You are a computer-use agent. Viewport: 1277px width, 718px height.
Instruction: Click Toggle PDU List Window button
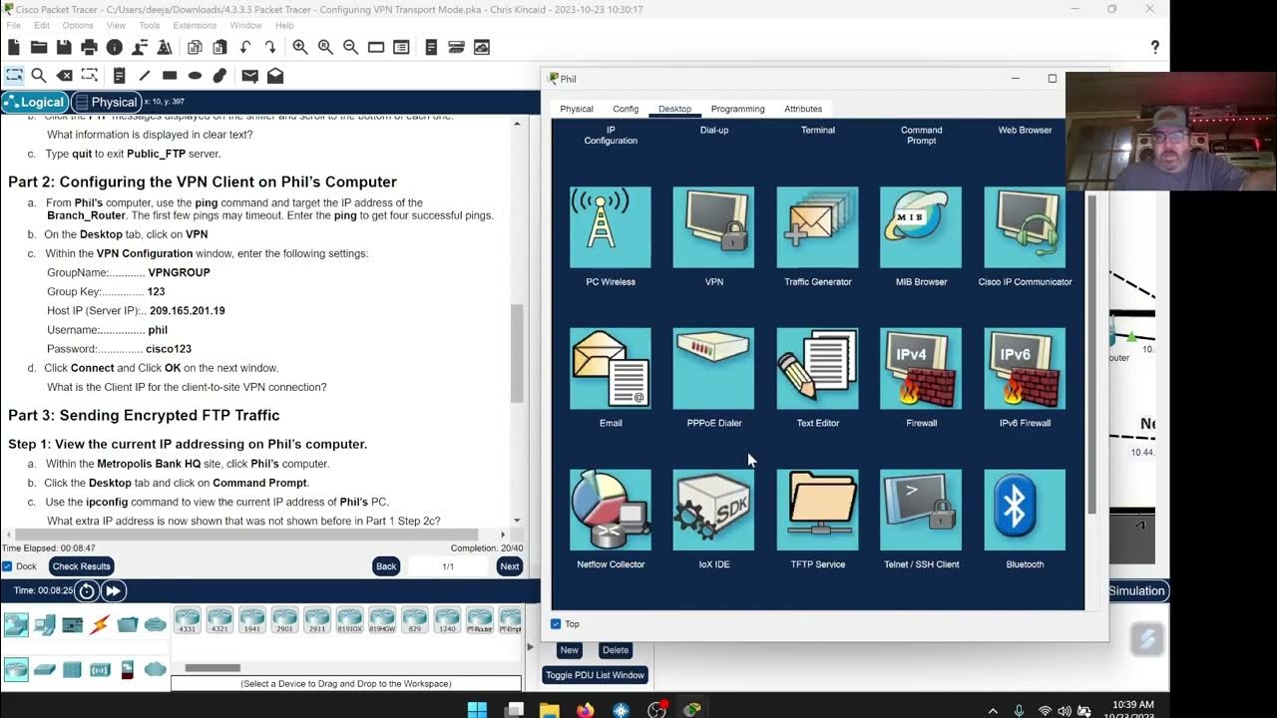pos(595,675)
